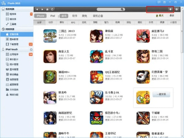Open the 悍将三国 game icon
The width and height of the screenshot is (184, 138).
click(x=143, y=57)
